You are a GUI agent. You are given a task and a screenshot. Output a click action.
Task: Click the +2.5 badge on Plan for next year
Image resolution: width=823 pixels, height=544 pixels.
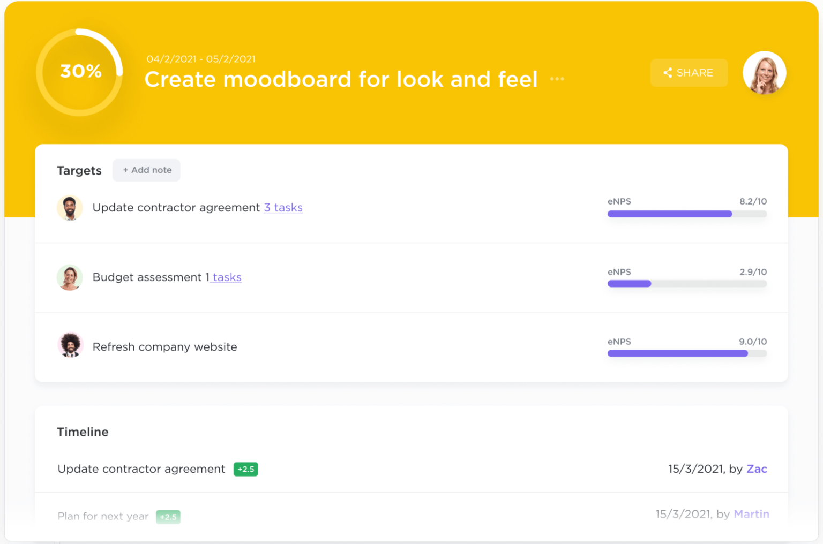tap(168, 517)
